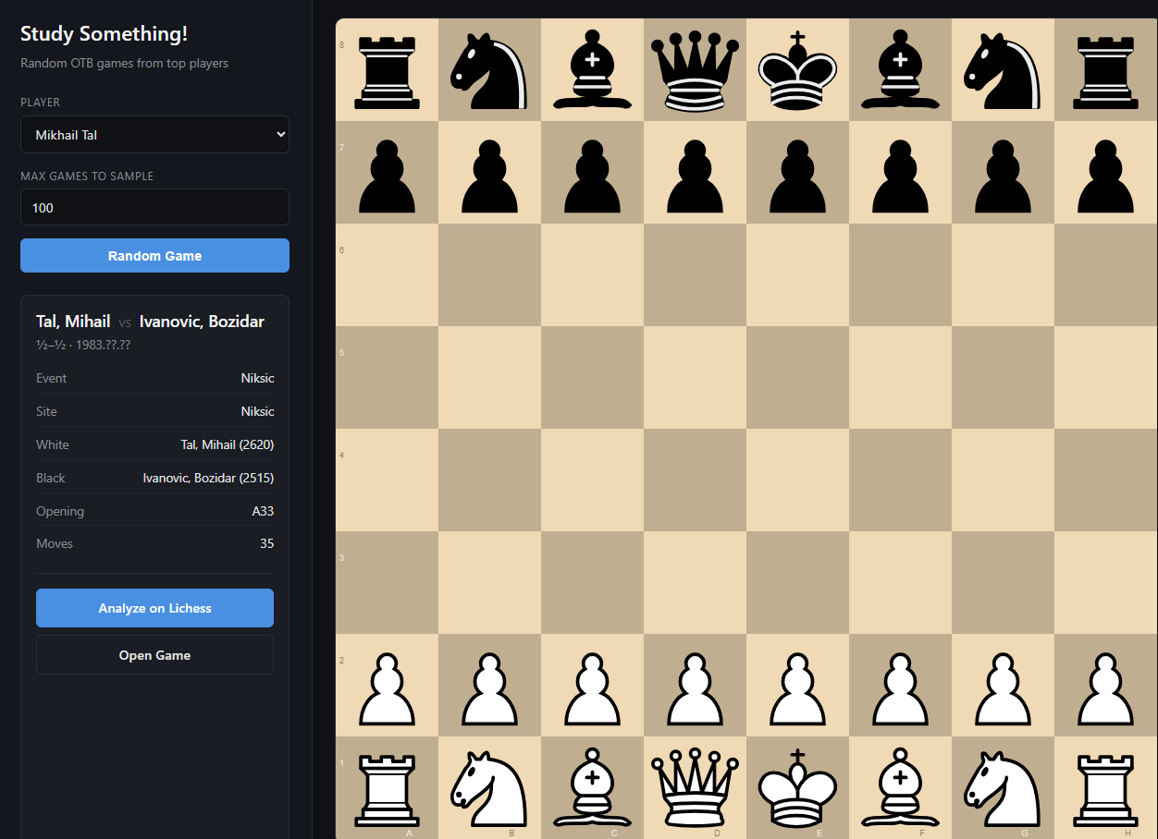
Task: Select the white knight on b1
Action: (489, 787)
